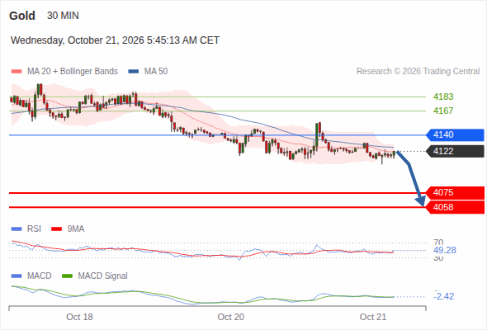Click the MACD Signal green swatch
This screenshot has height=330, width=487.
tap(67, 276)
